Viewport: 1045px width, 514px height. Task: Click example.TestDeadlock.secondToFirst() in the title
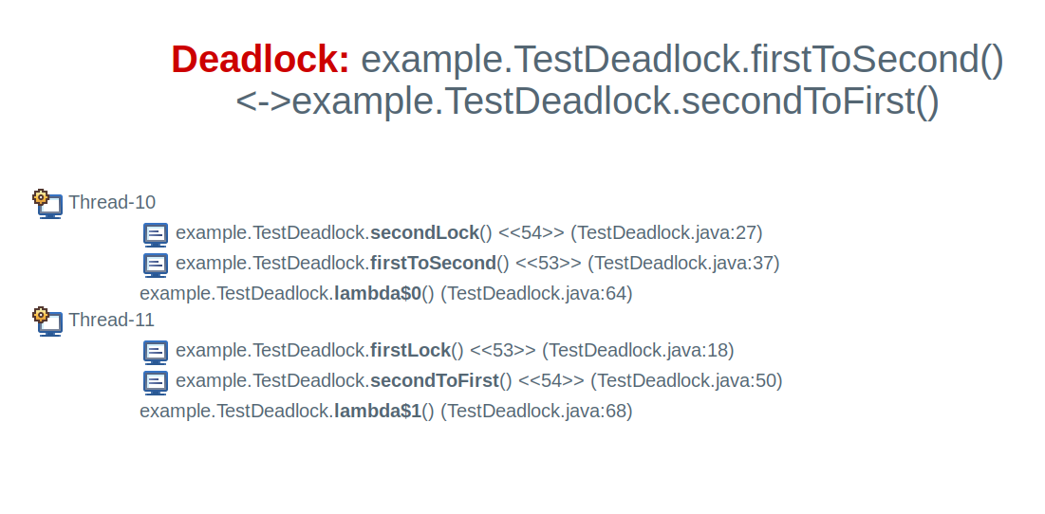[616, 102]
